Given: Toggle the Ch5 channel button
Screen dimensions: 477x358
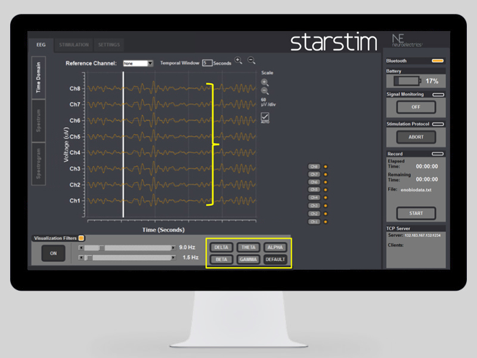Looking at the screenshot, I should 314,190.
